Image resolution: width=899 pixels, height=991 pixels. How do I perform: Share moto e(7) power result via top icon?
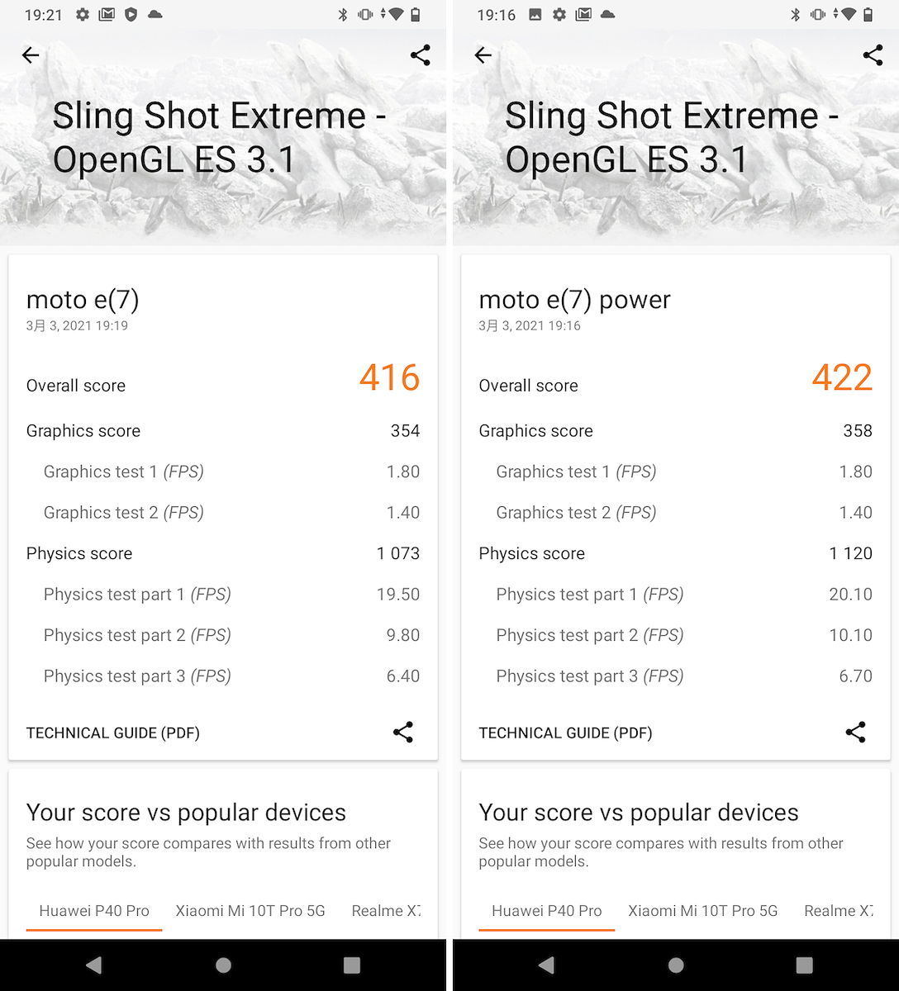[873, 55]
